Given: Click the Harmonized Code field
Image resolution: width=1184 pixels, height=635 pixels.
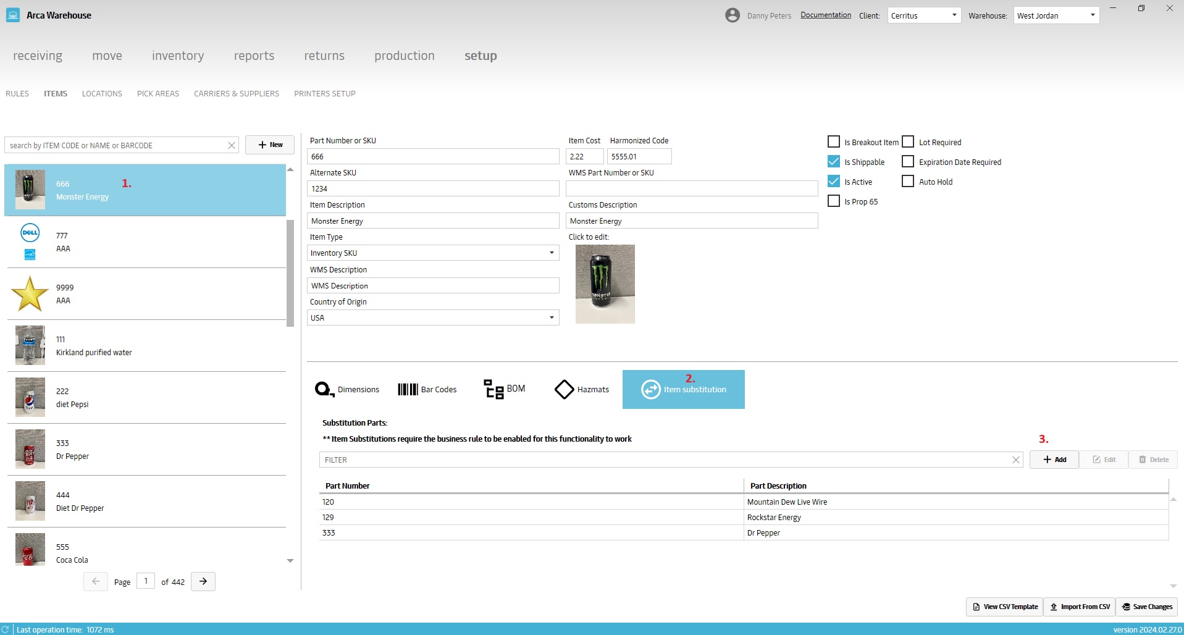Looking at the screenshot, I should pos(639,157).
